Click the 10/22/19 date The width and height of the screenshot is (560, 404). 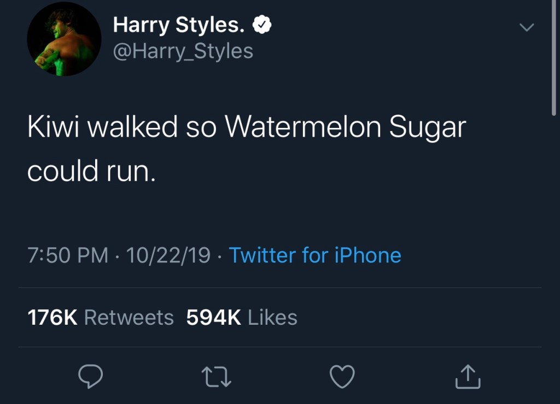click(x=168, y=255)
